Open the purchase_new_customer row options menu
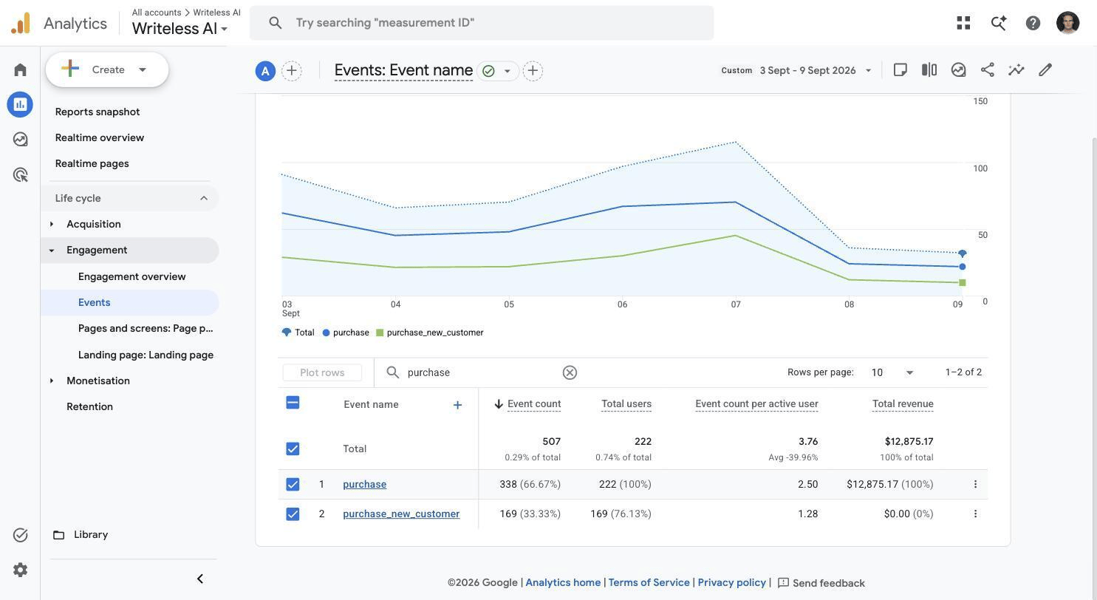This screenshot has width=1097, height=600. [x=975, y=514]
